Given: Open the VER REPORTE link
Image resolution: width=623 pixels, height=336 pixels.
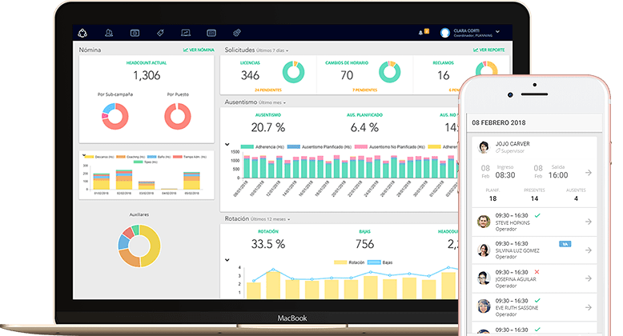Looking at the screenshot, I should [489, 50].
